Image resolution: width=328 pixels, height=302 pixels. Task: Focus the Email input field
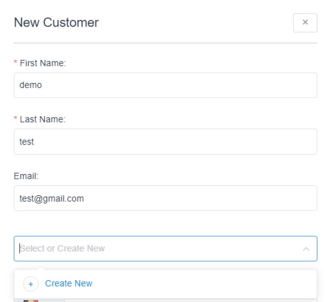tap(165, 198)
